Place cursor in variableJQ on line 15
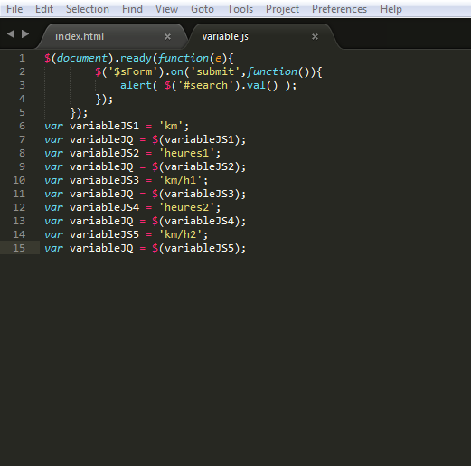 point(101,248)
